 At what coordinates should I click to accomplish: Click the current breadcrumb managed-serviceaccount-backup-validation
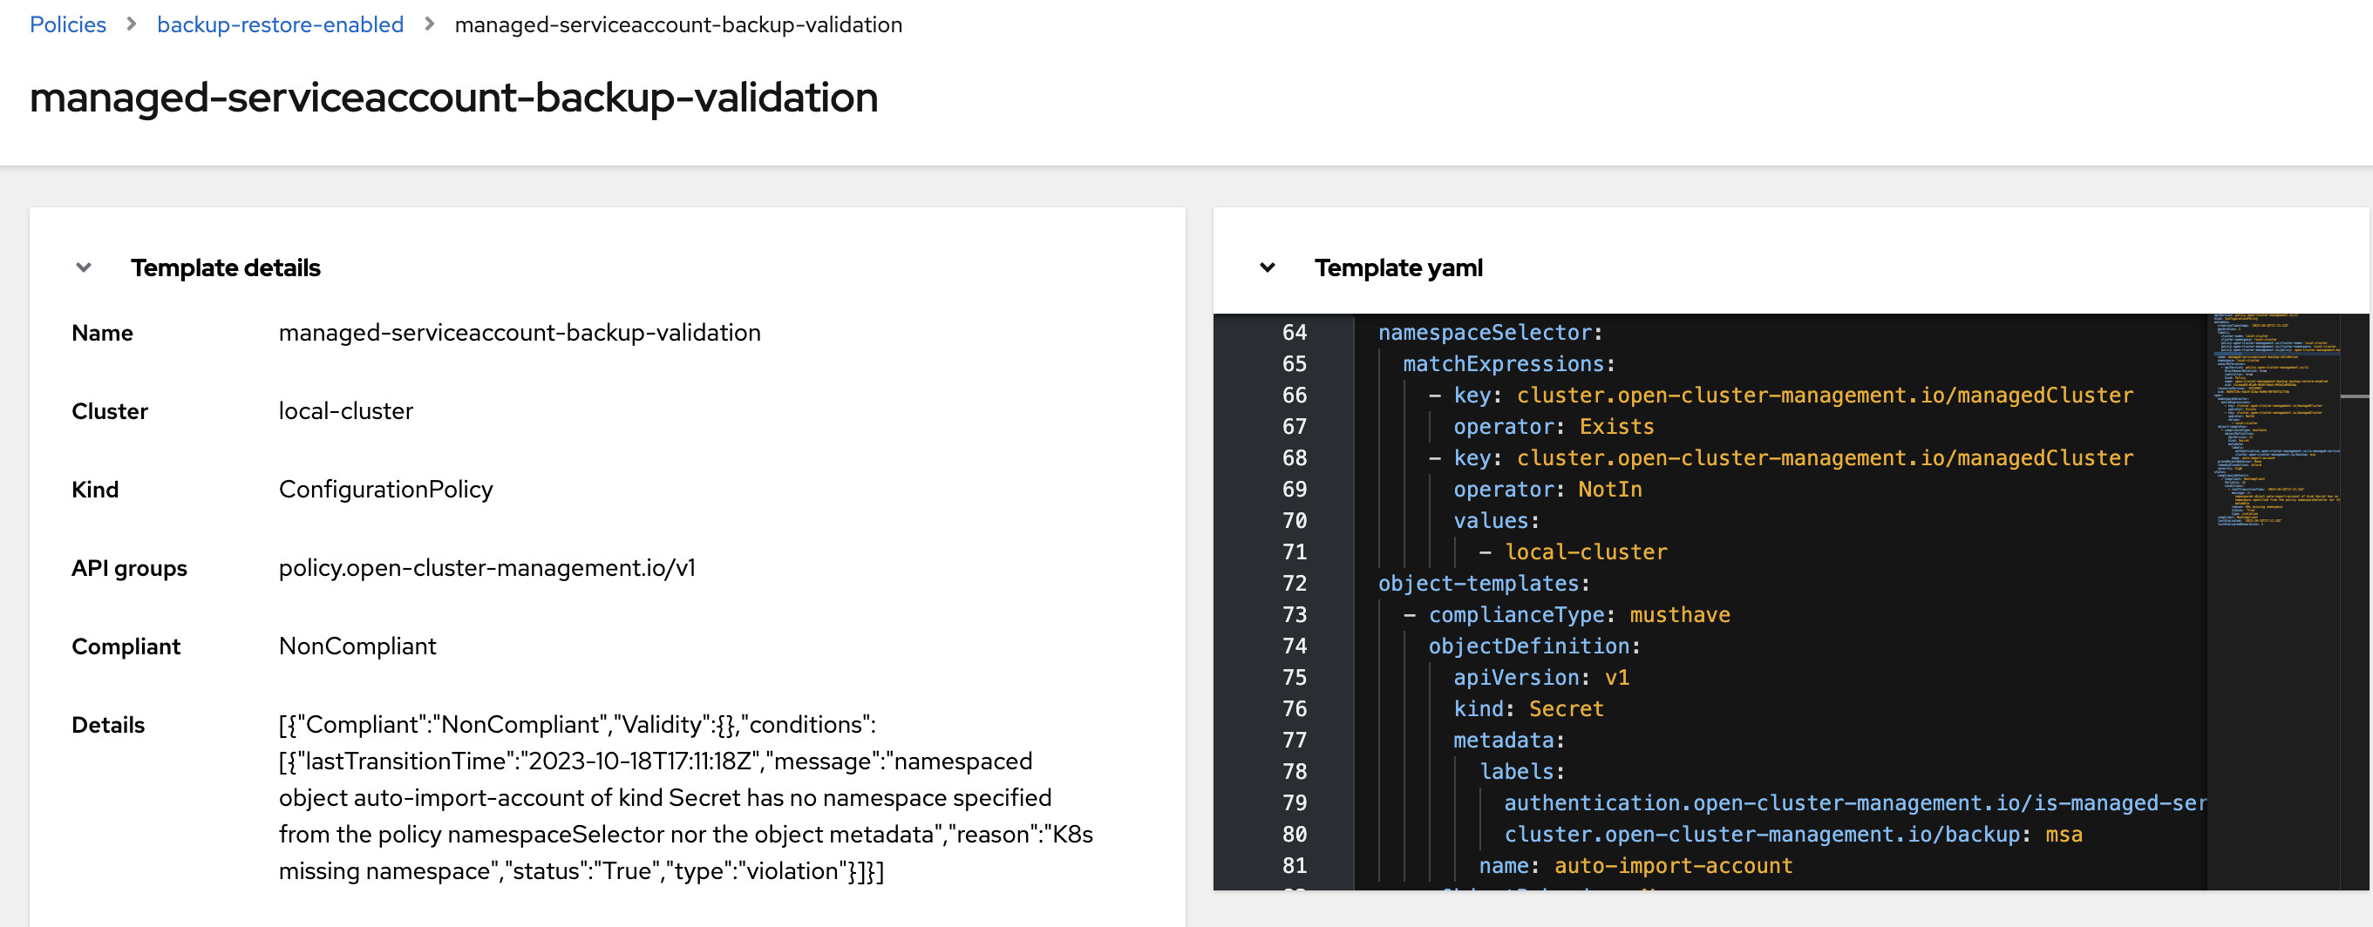pos(678,25)
